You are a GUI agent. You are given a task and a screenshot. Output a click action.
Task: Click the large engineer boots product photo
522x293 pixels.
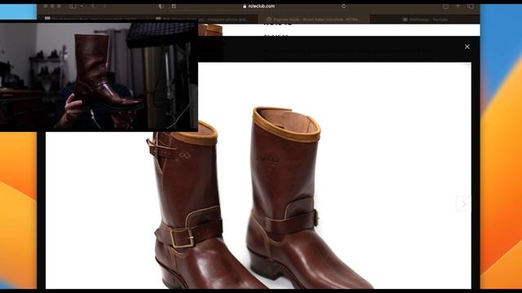coord(259,176)
